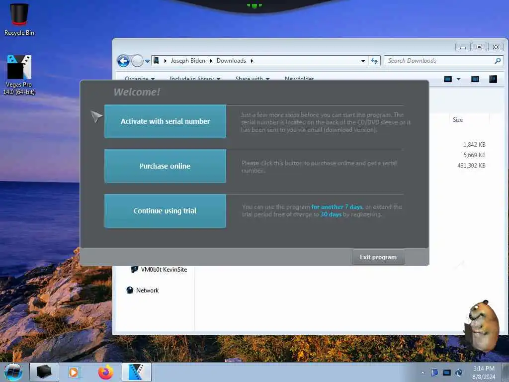Viewport: 509px width, 382px height.
Task: Open the Windows Start button
Action: pyautogui.click(x=13, y=372)
